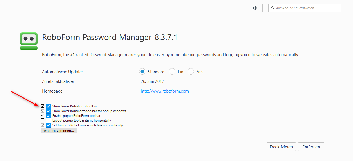Click small black checkbox beside 'Enable popup RoboForm toolbar'
Image resolution: width=353 pixels, height=161 pixels.
(x=43, y=115)
